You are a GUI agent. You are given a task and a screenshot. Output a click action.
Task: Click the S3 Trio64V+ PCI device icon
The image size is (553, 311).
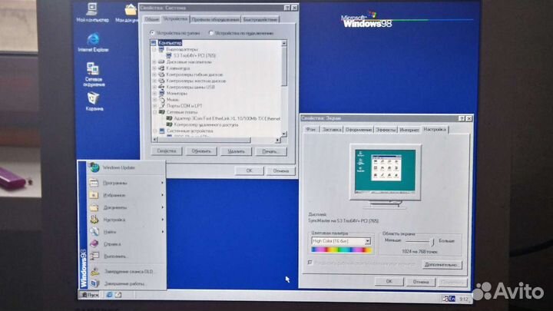[x=168, y=55]
